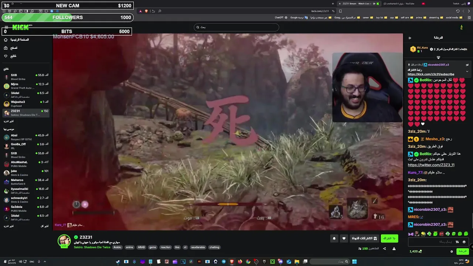This screenshot has width=473, height=266.
Task: Open AbuMashaL PUBG Mobile channel
Action: point(26,164)
